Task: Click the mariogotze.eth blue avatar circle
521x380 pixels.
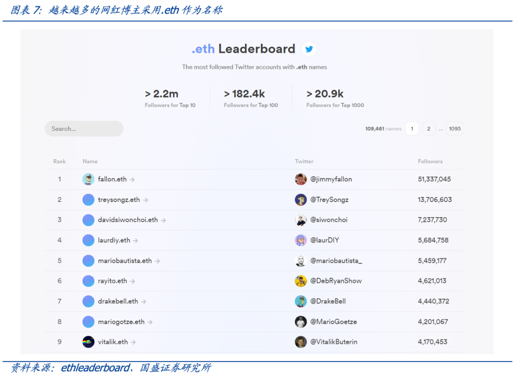Action: (x=88, y=322)
